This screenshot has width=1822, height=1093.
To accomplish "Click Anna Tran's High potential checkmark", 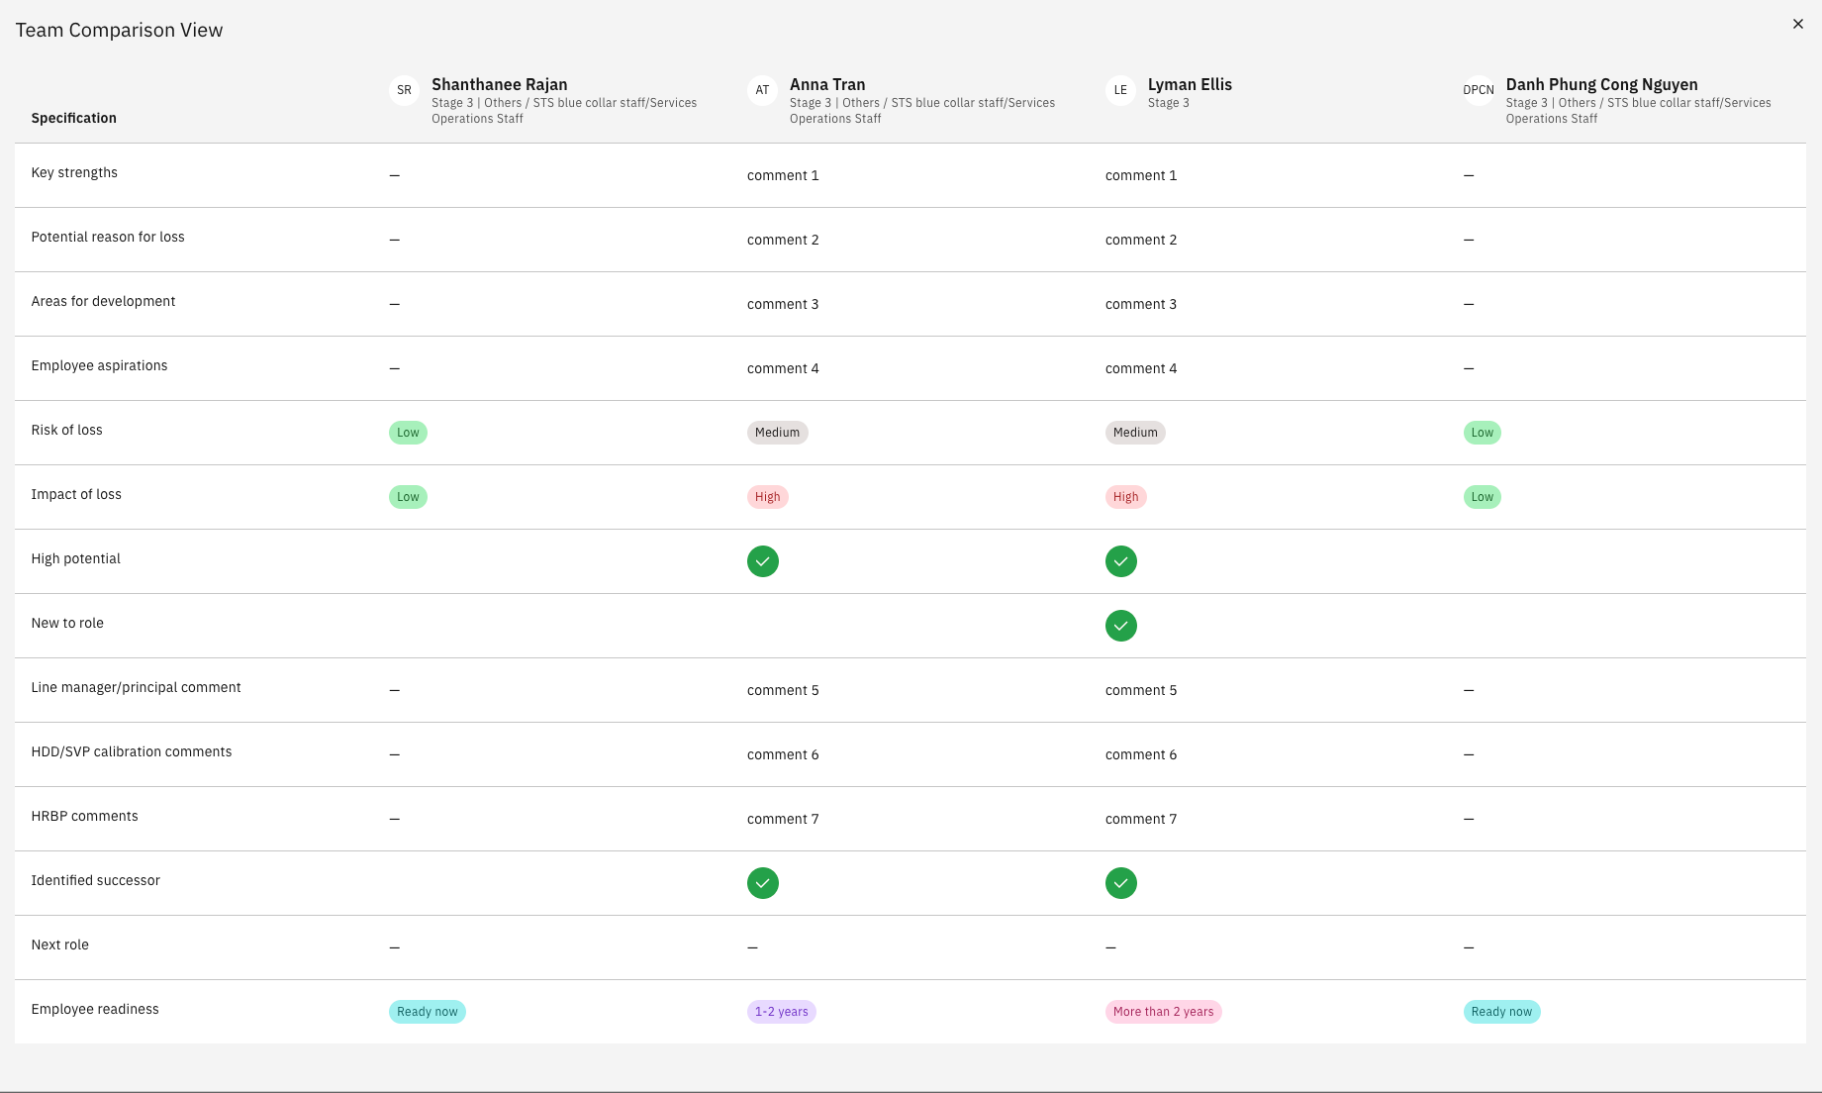I will 763,561.
